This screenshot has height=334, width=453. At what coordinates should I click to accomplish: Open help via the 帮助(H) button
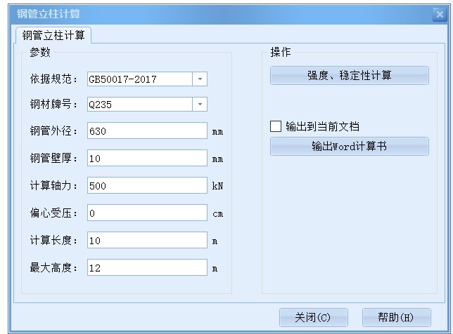(396, 317)
